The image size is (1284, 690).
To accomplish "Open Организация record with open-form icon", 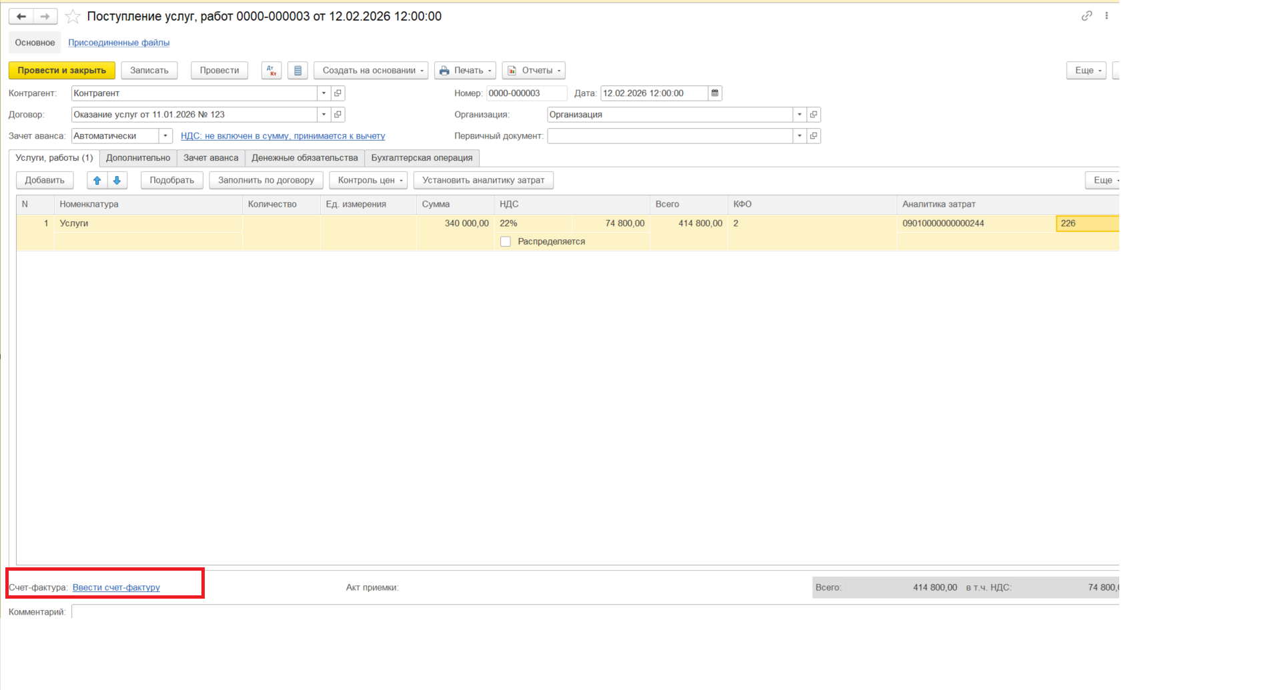I will point(814,115).
